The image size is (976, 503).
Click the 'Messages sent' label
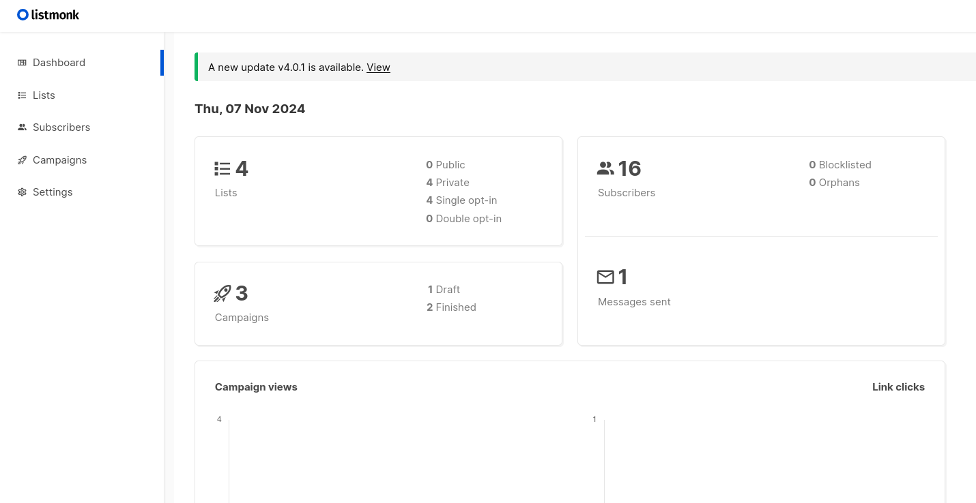coord(634,302)
